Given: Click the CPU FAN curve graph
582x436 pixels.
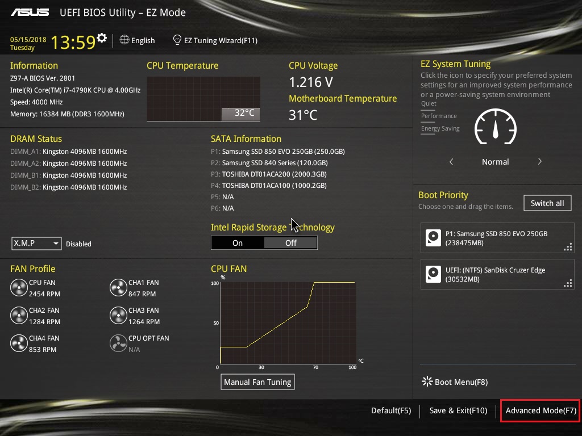Looking at the screenshot, I should click(288, 322).
